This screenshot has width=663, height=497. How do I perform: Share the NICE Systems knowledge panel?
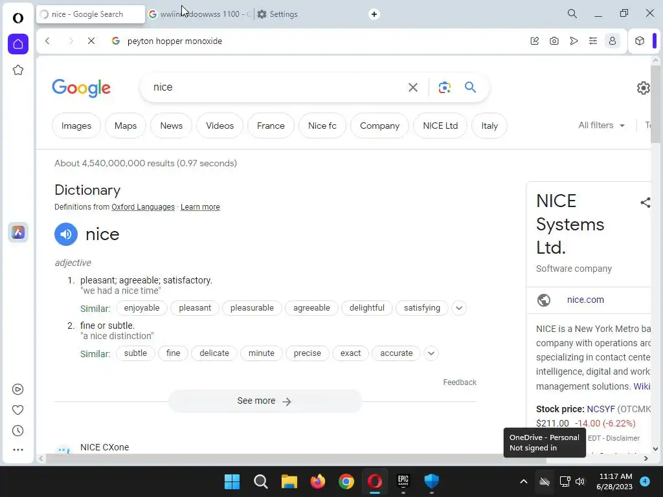646,203
